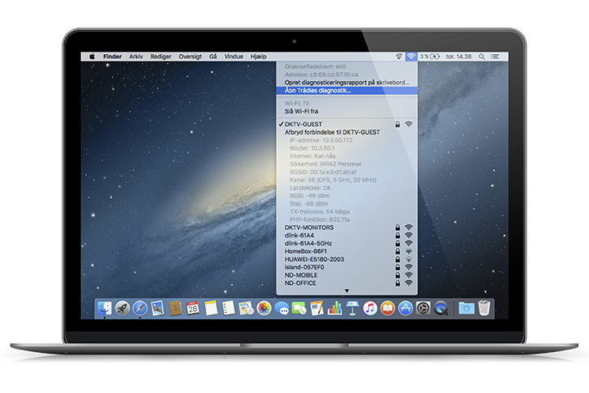Open the Apple menu
Image resolution: width=589 pixels, height=393 pixels.
[x=92, y=56]
